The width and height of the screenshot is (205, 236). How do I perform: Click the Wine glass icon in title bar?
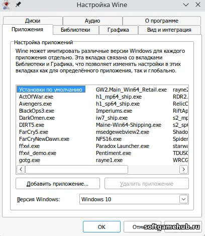[x=6, y=5]
